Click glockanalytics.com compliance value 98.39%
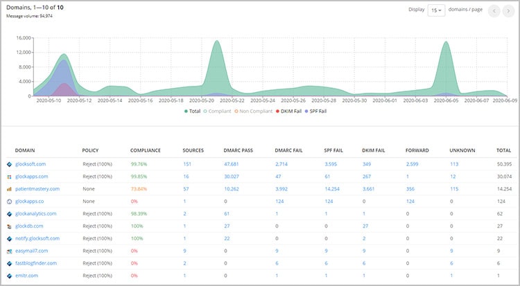The image size is (520, 286). click(x=139, y=214)
